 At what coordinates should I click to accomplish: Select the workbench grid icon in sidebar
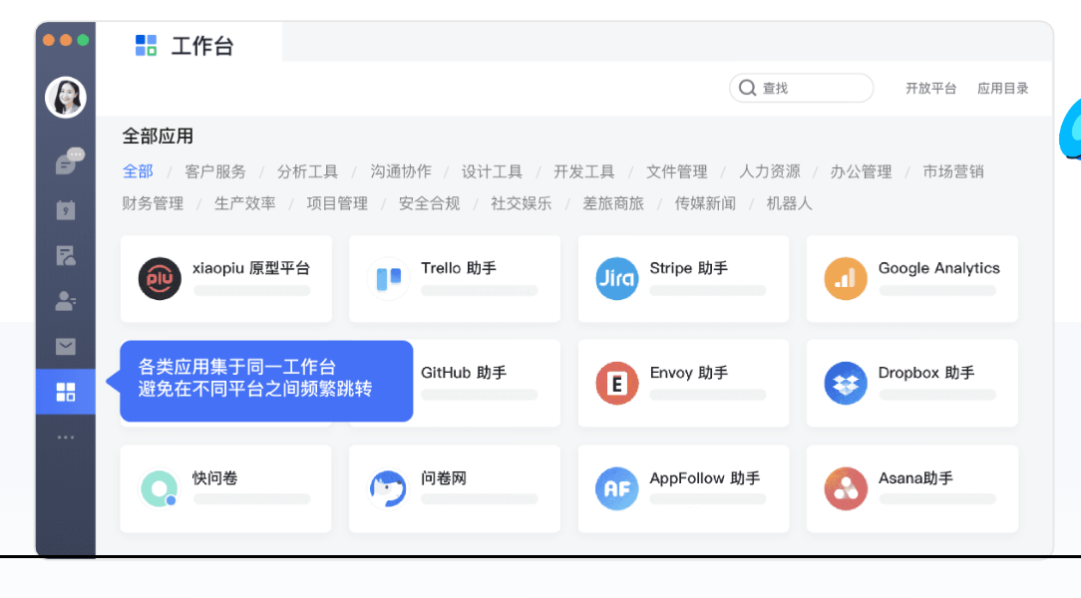[x=66, y=392]
